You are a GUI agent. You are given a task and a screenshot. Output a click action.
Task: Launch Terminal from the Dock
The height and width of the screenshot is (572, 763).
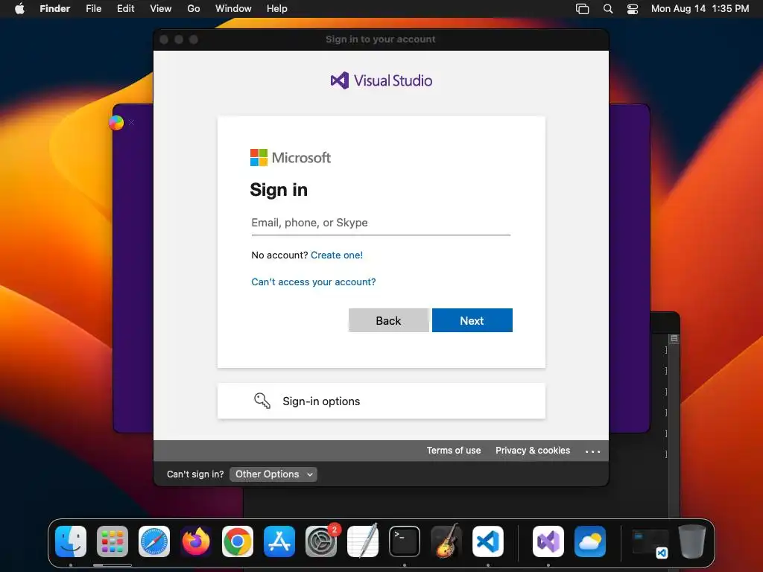[405, 541]
